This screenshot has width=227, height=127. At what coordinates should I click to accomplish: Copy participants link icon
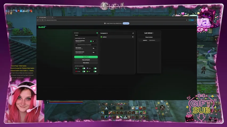coord(133,33)
